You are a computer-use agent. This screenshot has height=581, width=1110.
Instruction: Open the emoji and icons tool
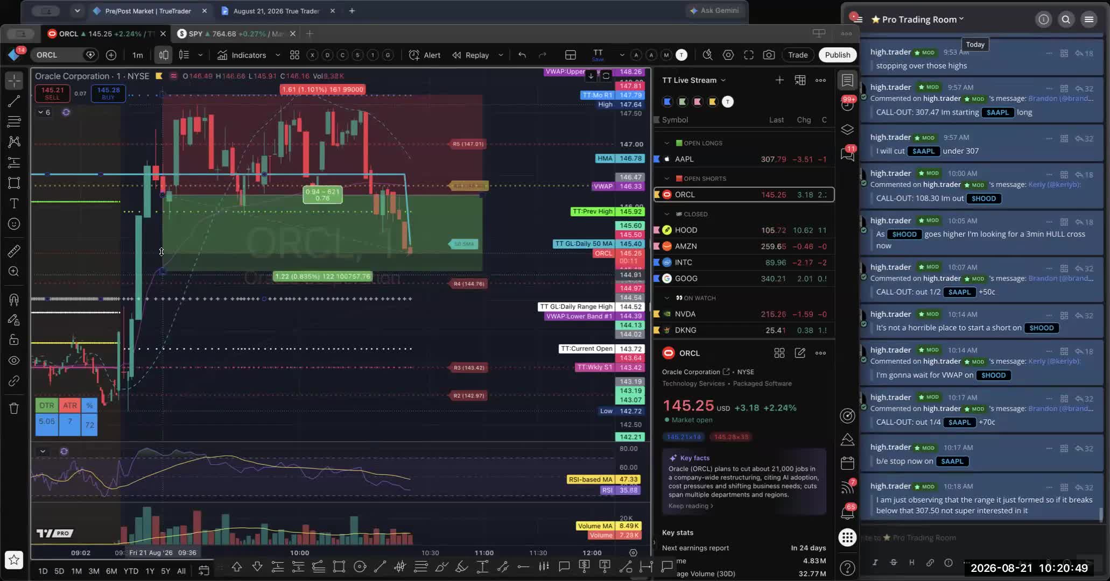coord(14,224)
